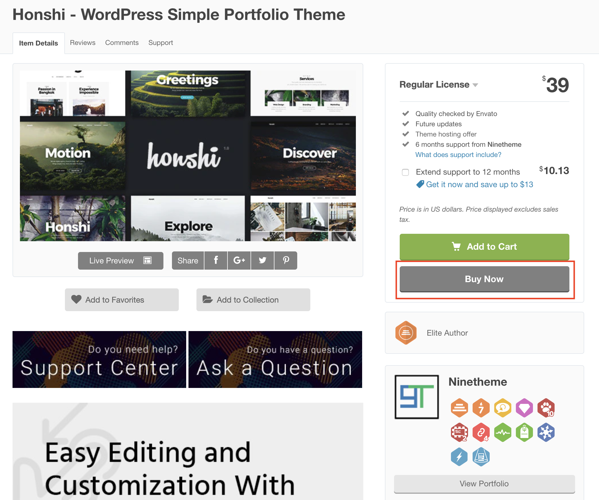
Task: Click the green Add to Cart button
Action: [x=484, y=247]
